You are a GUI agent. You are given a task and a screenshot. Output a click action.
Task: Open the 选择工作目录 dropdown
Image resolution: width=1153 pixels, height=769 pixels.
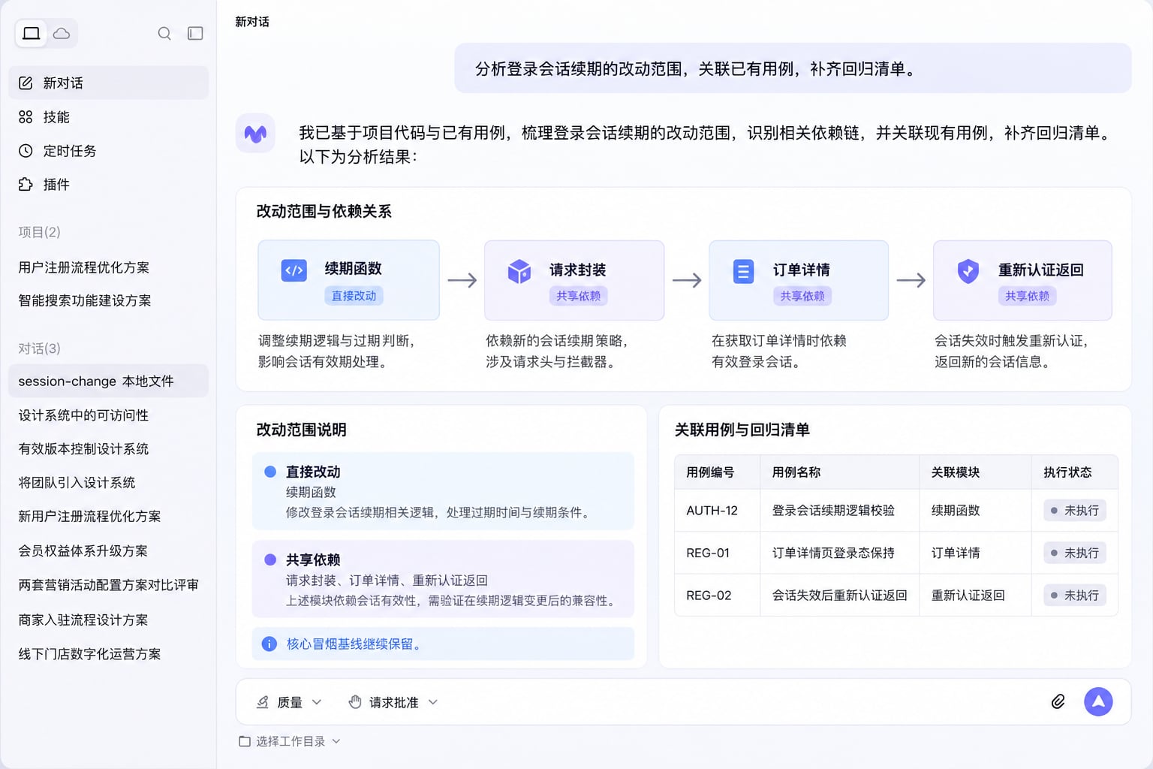[x=290, y=741]
